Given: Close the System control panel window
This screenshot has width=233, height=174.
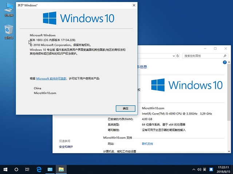Looking at the screenshot, I should click(226, 49).
